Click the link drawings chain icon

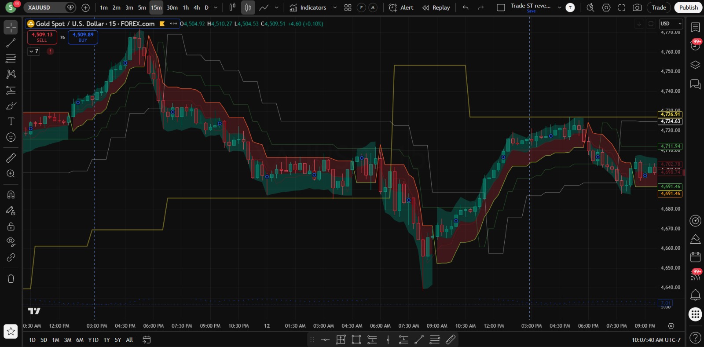[11, 258]
